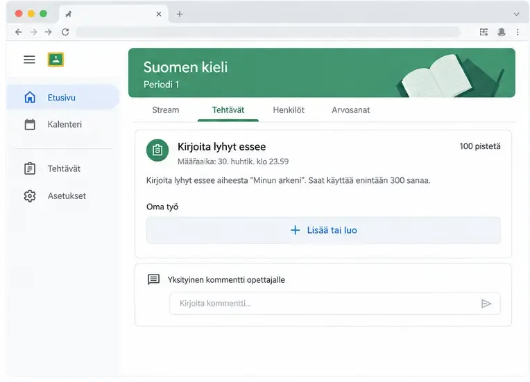Screen dimensions: 530x382
Task: Select Etusivu in the sidebar
Action: tap(63, 97)
